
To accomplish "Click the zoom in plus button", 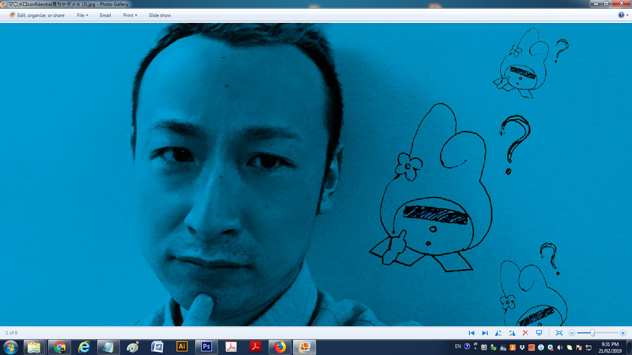I will [x=623, y=333].
